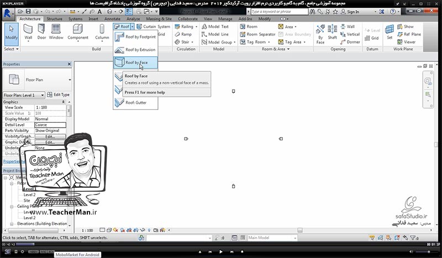Screen dimensions: 442x258
Task: Select the Modify tool
Action: (x=11, y=34)
